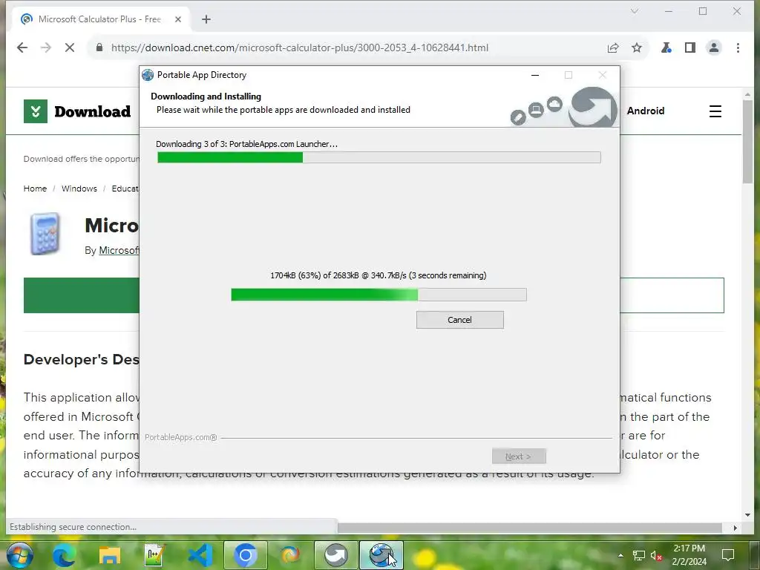Open Chrome profile avatar menu
The width and height of the screenshot is (760, 570).
714,47
